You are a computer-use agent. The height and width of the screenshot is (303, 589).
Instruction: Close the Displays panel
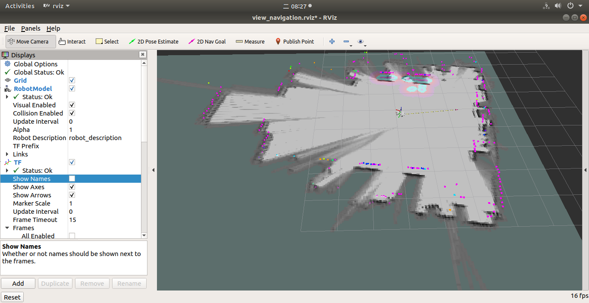(142, 55)
